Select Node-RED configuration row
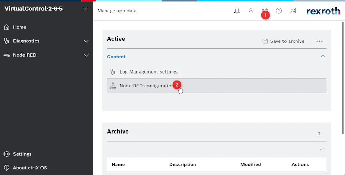 point(217,86)
